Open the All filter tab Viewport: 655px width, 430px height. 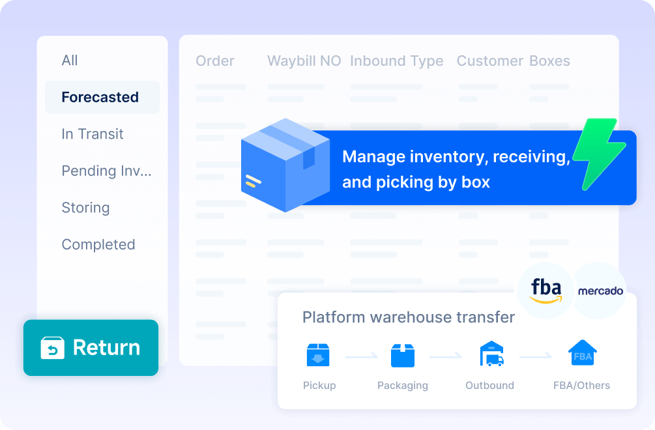70,61
